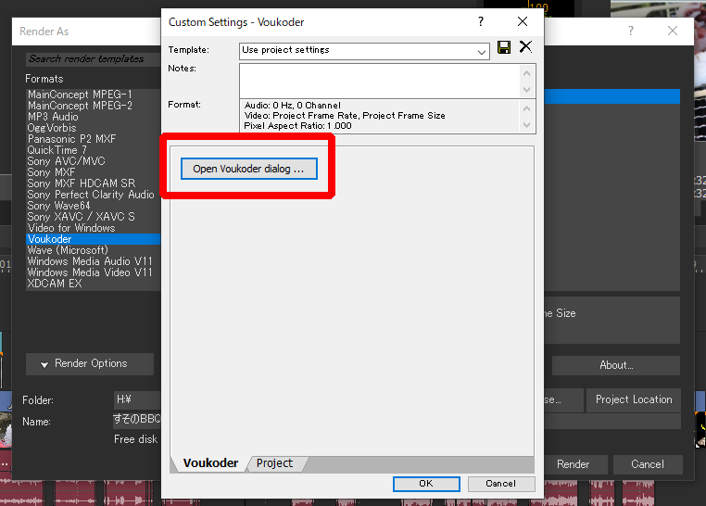
Task: Pick Windows Media Video V11 format
Action: (90, 272)
